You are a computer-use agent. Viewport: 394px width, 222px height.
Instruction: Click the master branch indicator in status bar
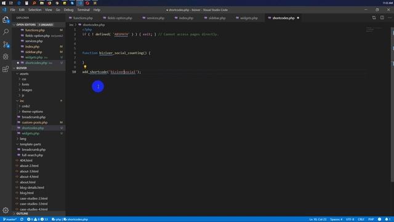(10, 220)
